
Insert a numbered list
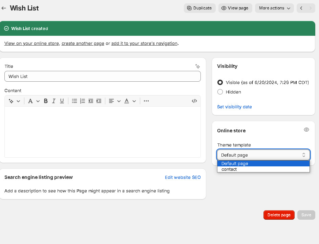(x=83, y=101)
